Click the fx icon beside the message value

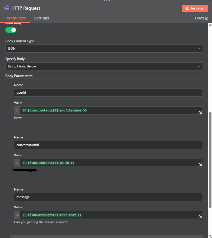(17, 215)
